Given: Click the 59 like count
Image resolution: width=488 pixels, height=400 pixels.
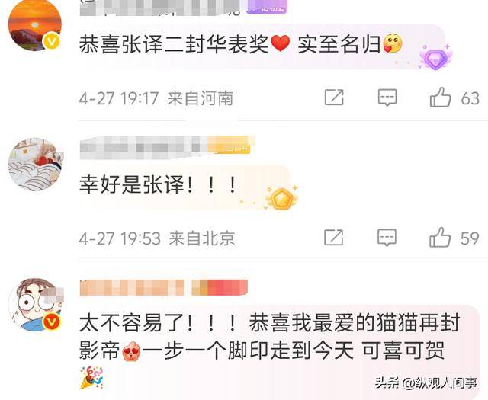Looking at the screenshot, I should 470,238.
